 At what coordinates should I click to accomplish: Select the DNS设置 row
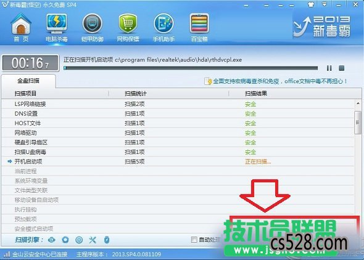(x=178, y=113)
